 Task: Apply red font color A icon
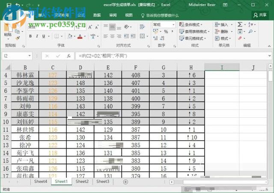coord(80,36)
